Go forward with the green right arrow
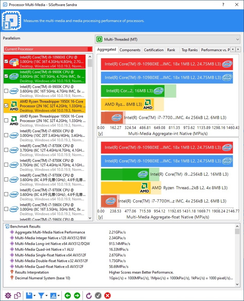Image resolution: width=244 pixels, height=301 pixels. [x=77, y=295]
